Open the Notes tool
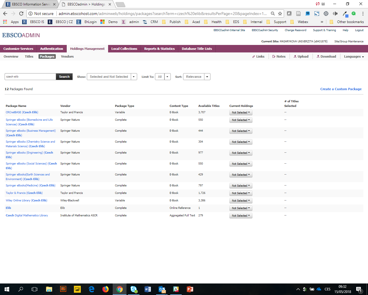The height and width of the screenshot is (295, 368). (x=279, y=56)
